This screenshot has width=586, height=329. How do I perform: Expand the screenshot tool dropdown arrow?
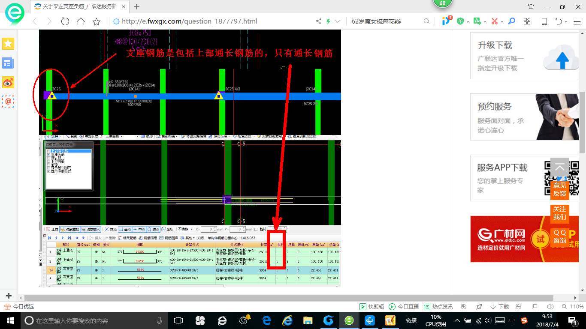coord(502,22)
